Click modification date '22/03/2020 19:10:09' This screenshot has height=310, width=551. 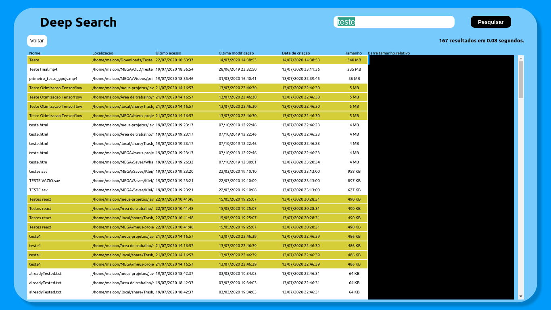238,181
